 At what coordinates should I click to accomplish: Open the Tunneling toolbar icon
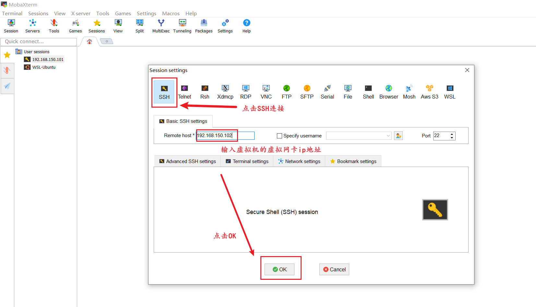tap(182, 26)
